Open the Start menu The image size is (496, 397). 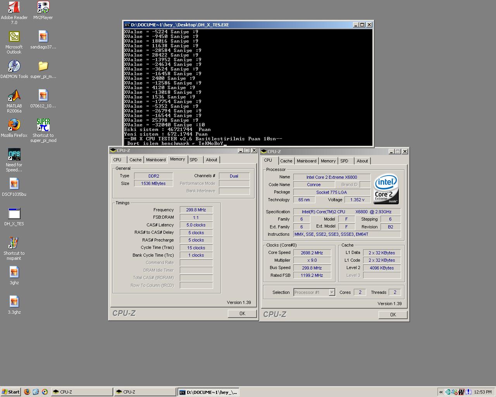(10, 392)
